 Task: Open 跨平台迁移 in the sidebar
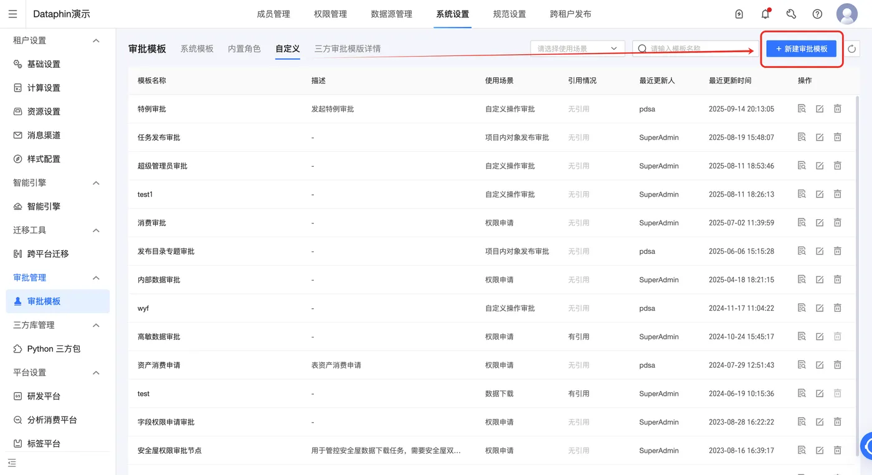pos(48,254)
